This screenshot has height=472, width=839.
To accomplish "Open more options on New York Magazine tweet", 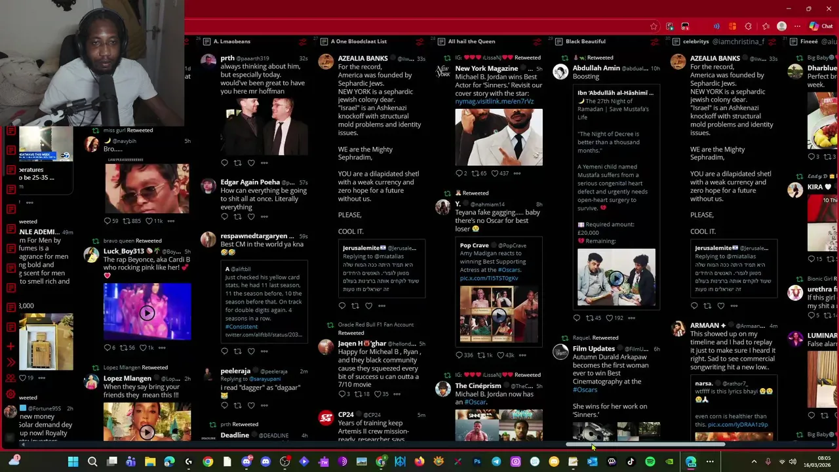I will tap(517, 173).
